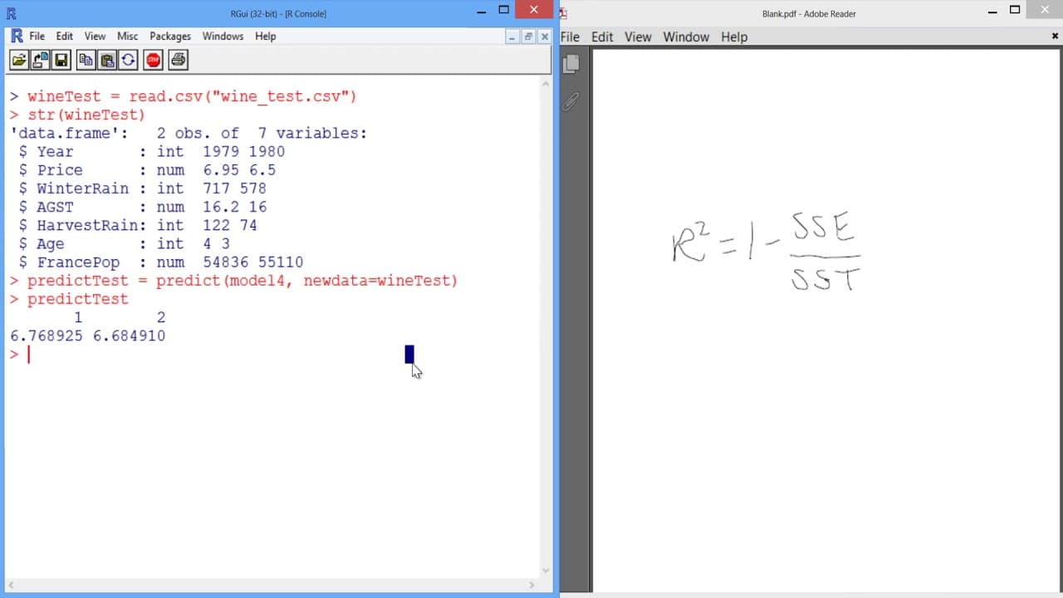Click the R console scroll up arrow
The height and width of the screenshot is (598, 1063).
point(546,83)
